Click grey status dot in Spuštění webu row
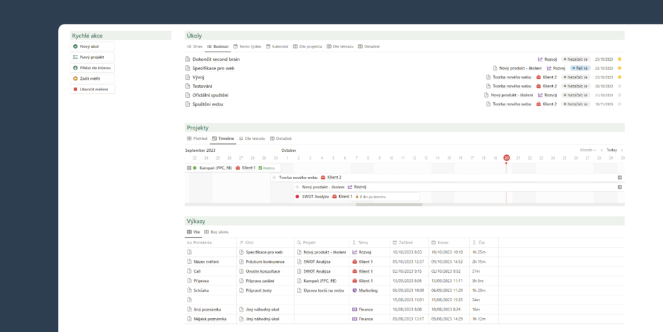 pyautogui.click(x=619, y=104)
